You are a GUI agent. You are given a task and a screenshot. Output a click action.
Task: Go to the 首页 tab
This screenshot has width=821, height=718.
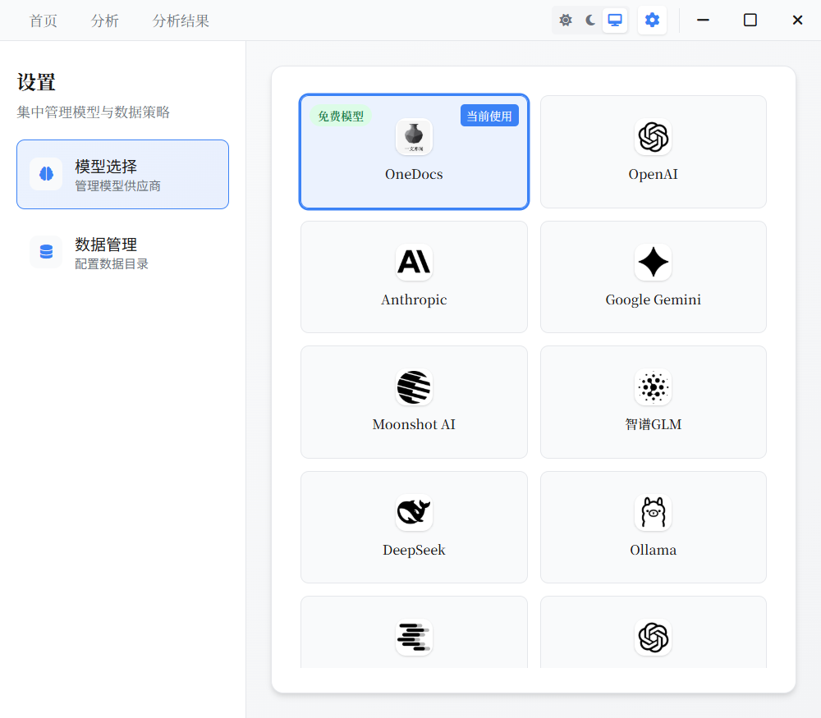tap(43, 21)
